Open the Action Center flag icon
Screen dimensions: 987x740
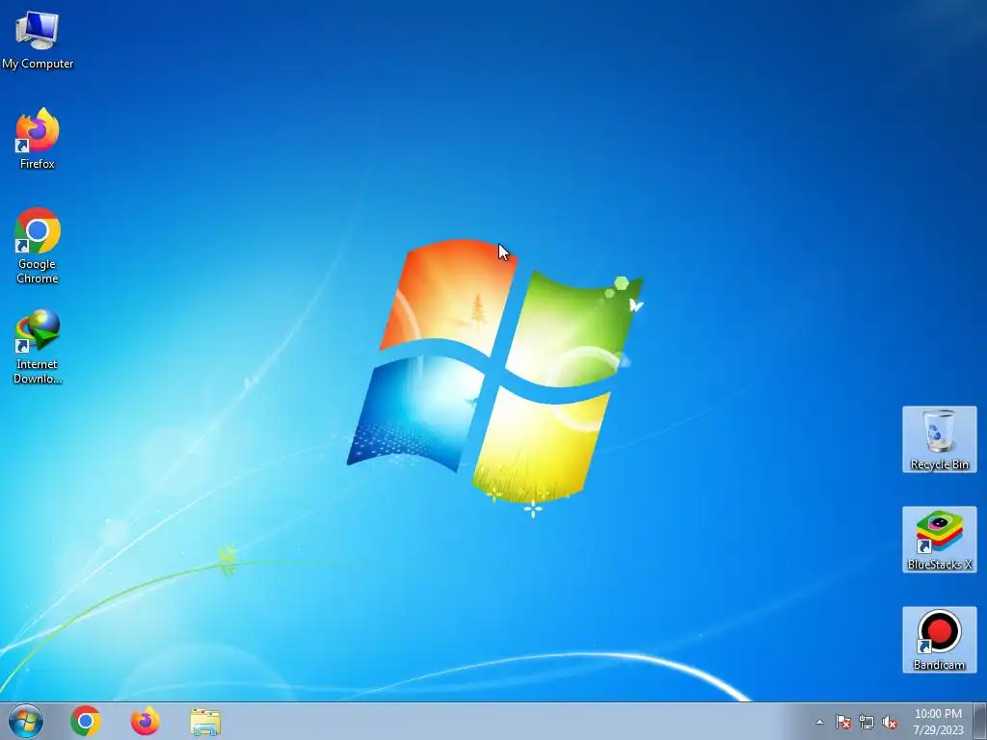[x=842, y=722]
